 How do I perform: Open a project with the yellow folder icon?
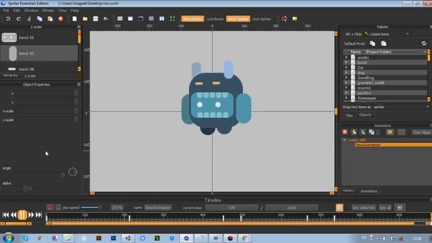[x=85, y=19]
